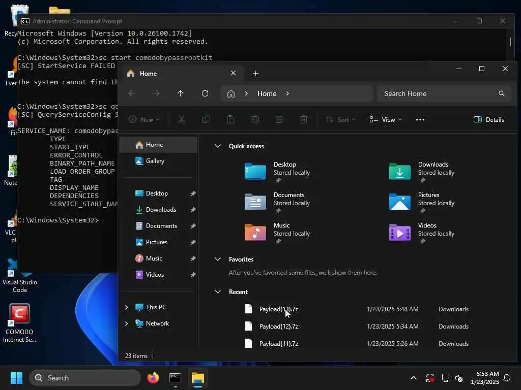521x390 pixels.
Task: Unpin Music using its sidebar pin
Action: (x=193, y=258)
